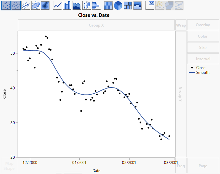Click the Page drop zone
This screenshot has height=174, width=220.
(x=203, y=166)
